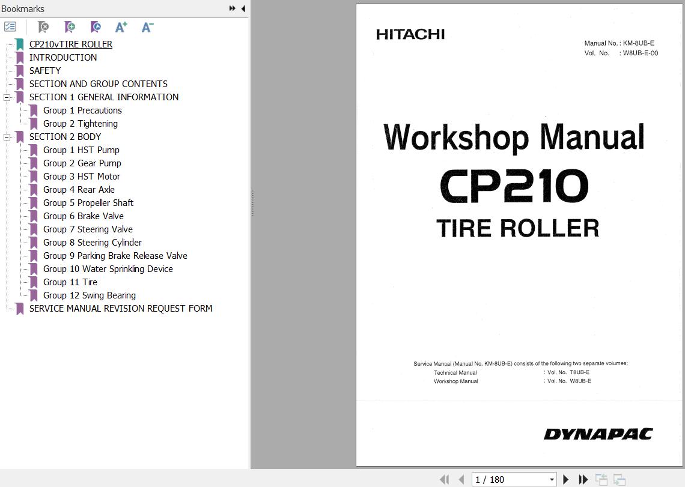685x487 pixels.
Task: Open Group 3 HST Motor bookmark
Action: (82, 177)
